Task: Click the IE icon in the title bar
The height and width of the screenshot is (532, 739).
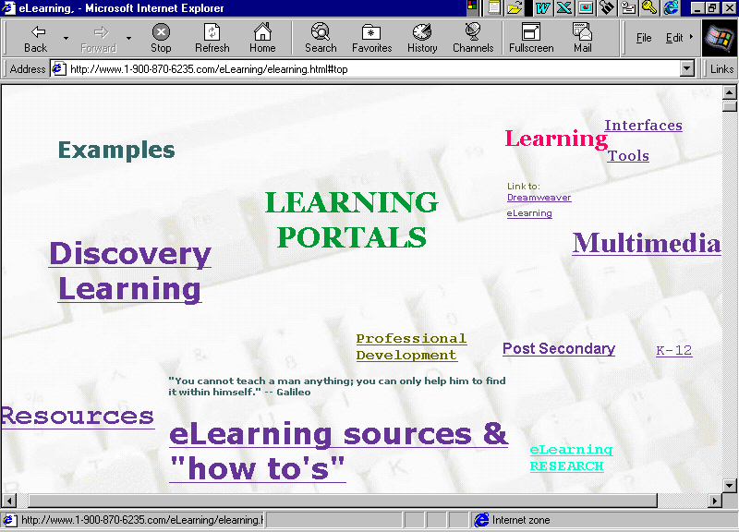Action: point(8,7)
